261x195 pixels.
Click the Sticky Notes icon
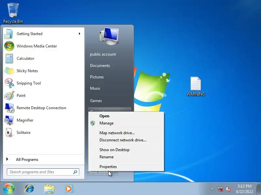[9, 71]
